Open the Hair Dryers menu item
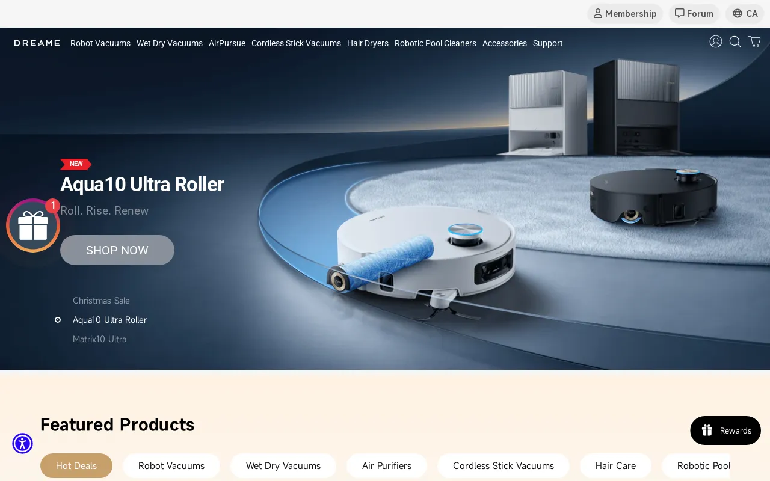The height and width of the screenshot is (481, 770). (368, 43)
